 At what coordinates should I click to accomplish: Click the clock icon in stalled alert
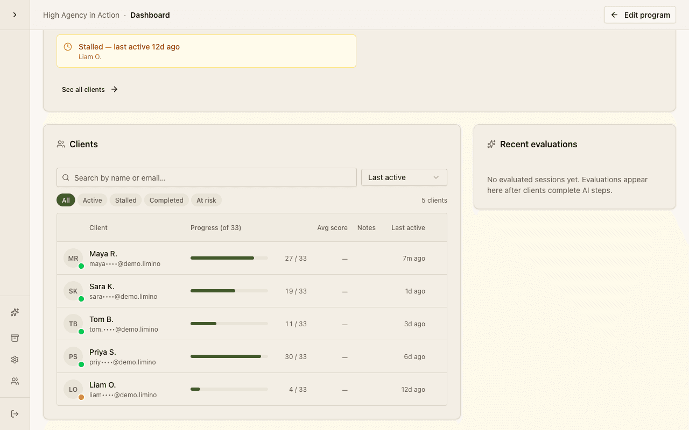coord(68,47)
